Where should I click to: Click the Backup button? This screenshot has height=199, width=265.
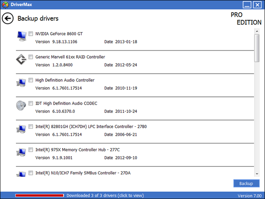point(246,184)
